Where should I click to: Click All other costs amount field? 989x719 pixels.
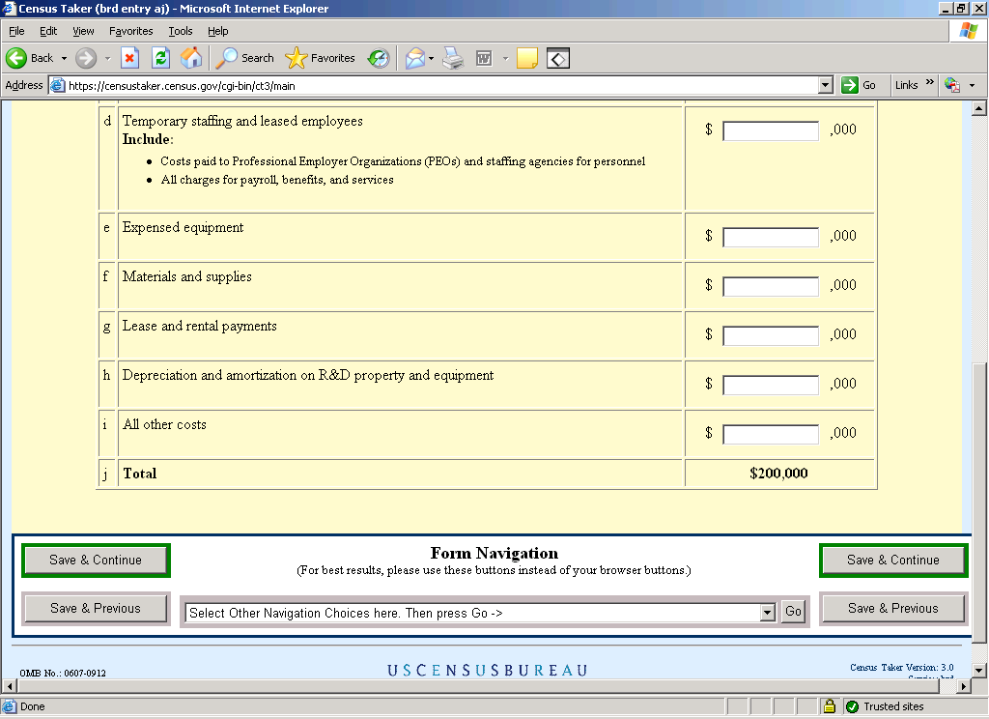coord(771,434)
